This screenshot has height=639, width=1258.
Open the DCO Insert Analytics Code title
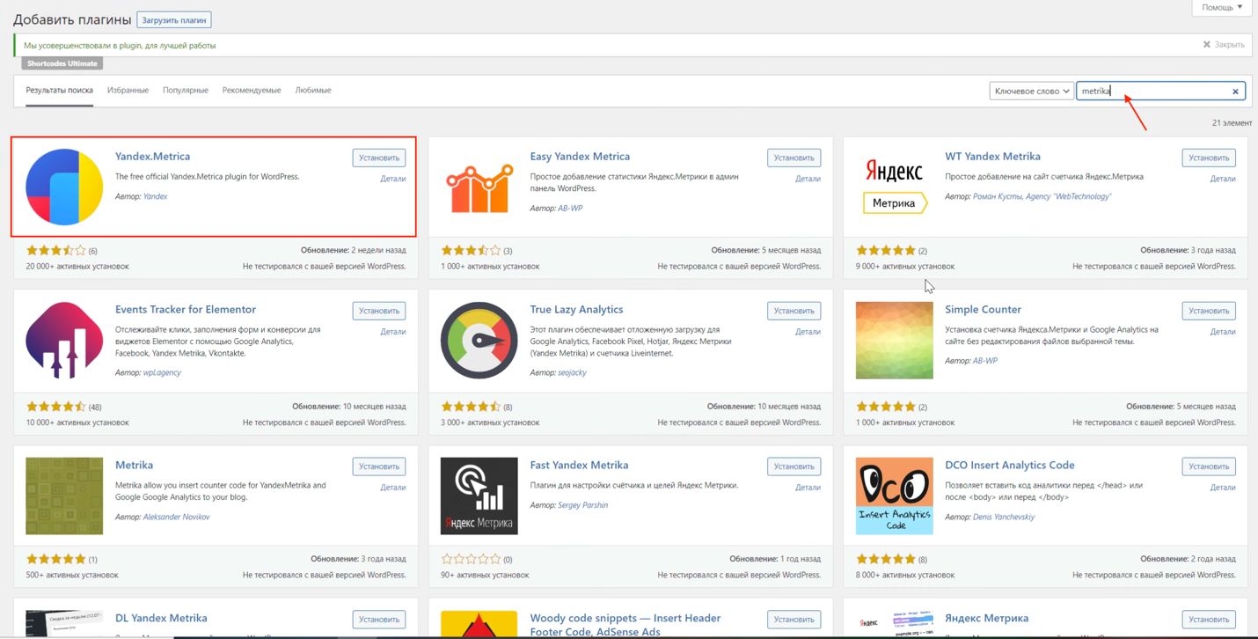(x=1009, y=466)
